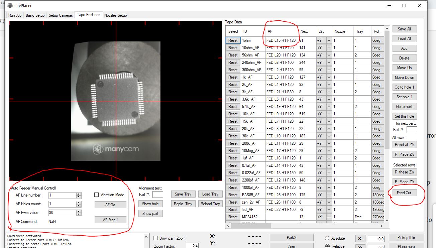
Task: Click the AF column header
Action: coord(282,31)
